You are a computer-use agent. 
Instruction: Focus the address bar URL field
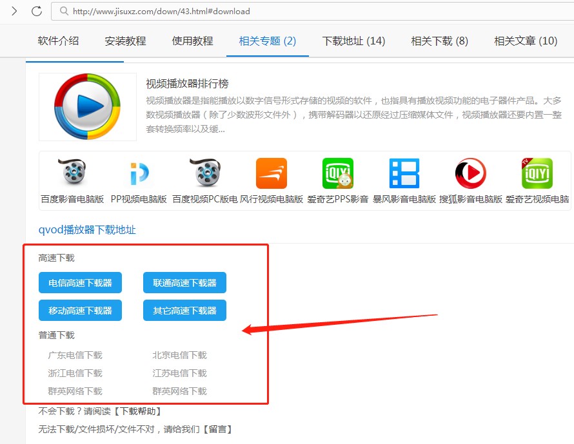tap(312, 12)
